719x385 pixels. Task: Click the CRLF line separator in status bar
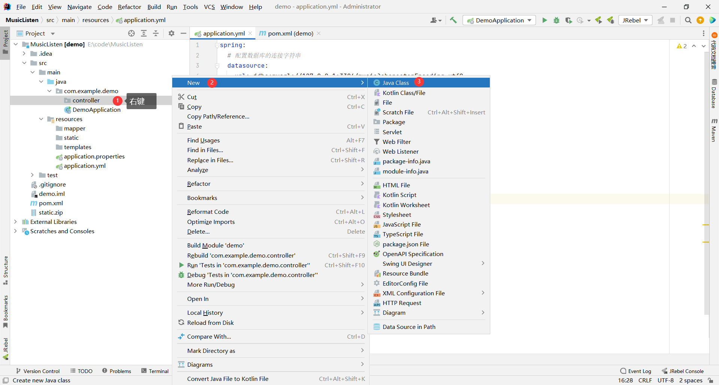(x=645, y=381)
